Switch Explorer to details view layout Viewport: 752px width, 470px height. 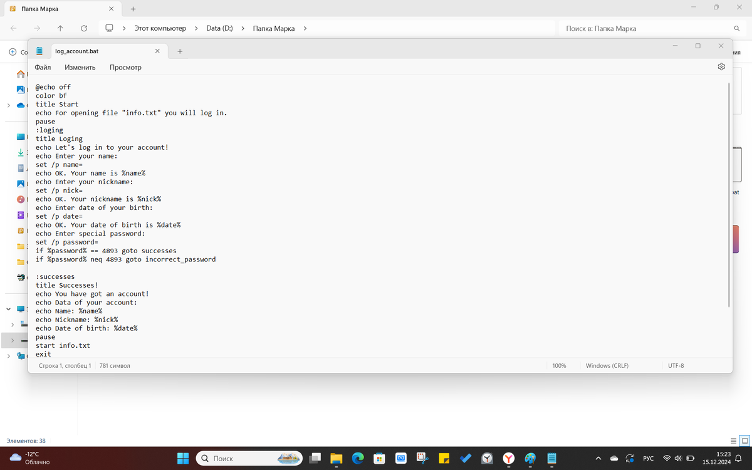(x=734, y=441)
